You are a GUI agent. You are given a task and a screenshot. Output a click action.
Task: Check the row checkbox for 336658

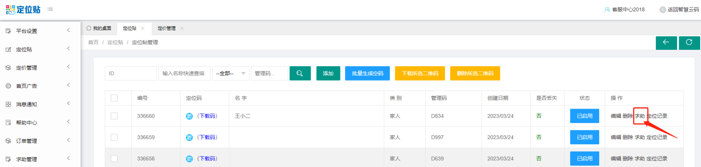tap(114, 158)
